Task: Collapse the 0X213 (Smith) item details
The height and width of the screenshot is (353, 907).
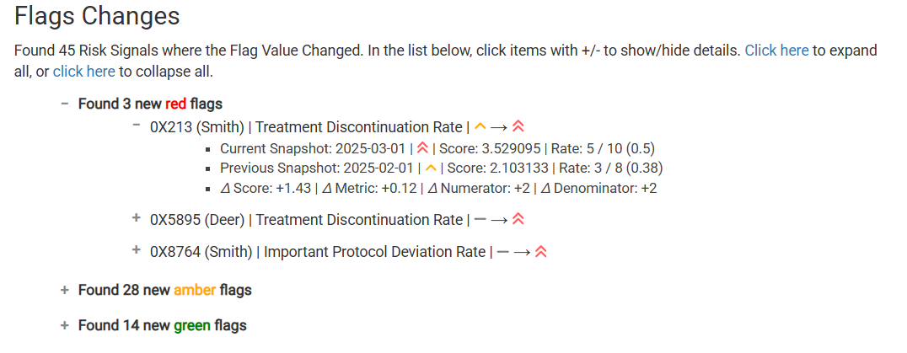Action: (137, 124)
